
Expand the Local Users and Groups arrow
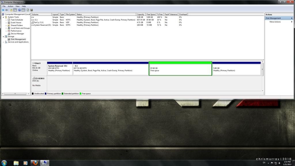(6, 28)
